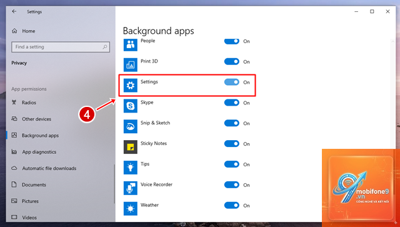The image size is (400, 227).
Task: Click the Home icon in sidebar
Action: click(x=14, y=31)
